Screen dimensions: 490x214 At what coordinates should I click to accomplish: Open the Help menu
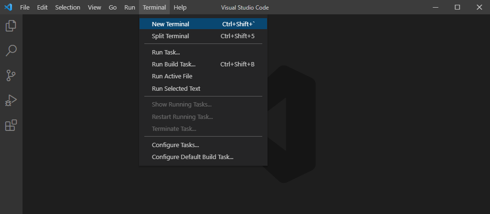coord(180,7)
